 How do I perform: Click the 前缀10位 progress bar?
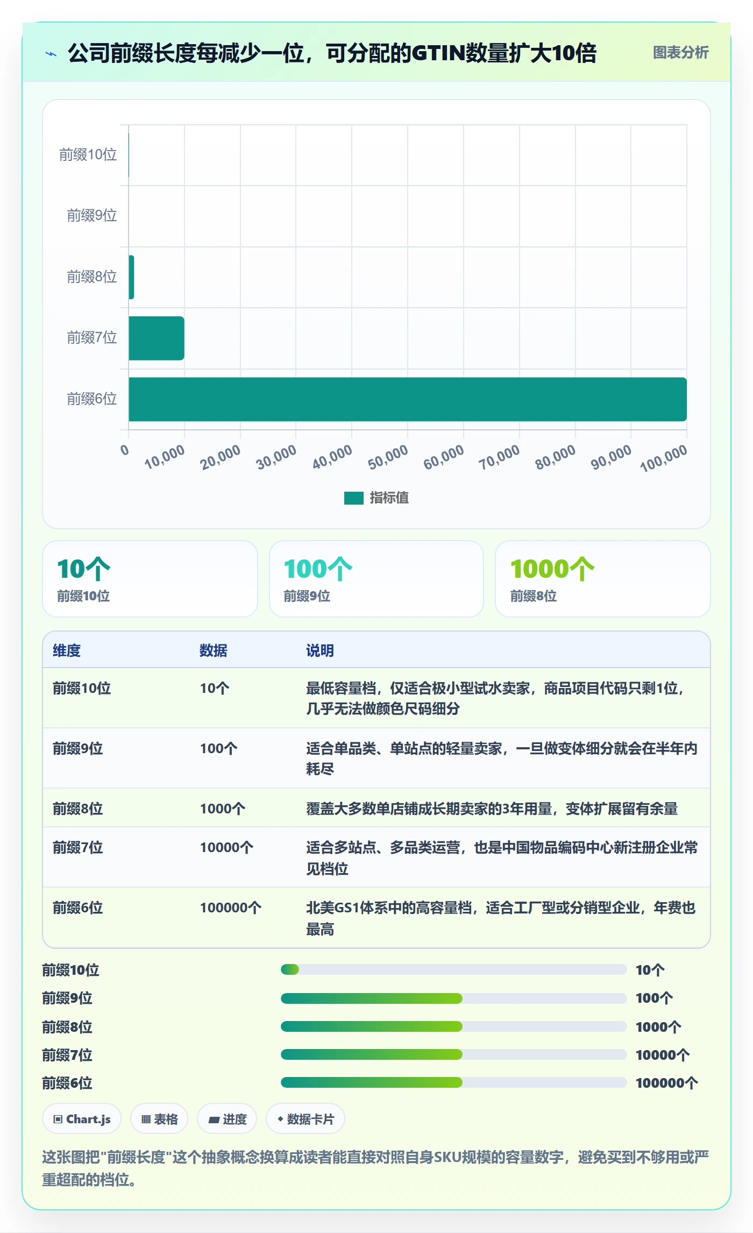point(453,970)
